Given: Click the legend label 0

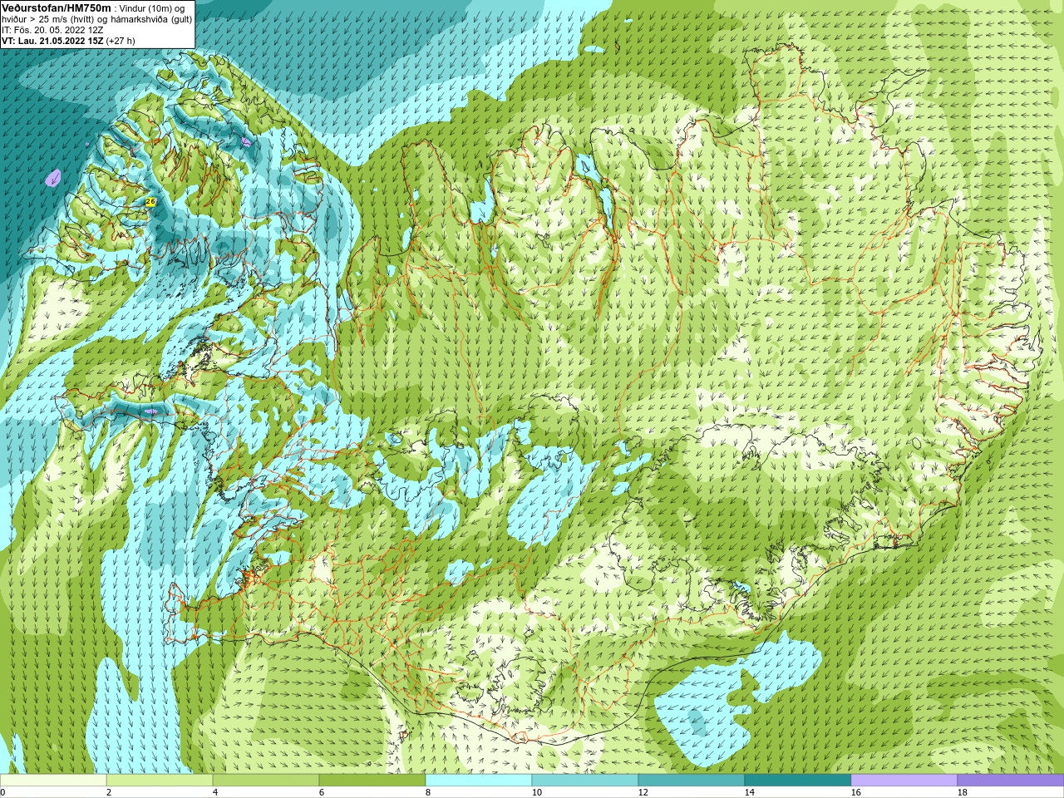Looking at the screenshot, I should 2,792.
